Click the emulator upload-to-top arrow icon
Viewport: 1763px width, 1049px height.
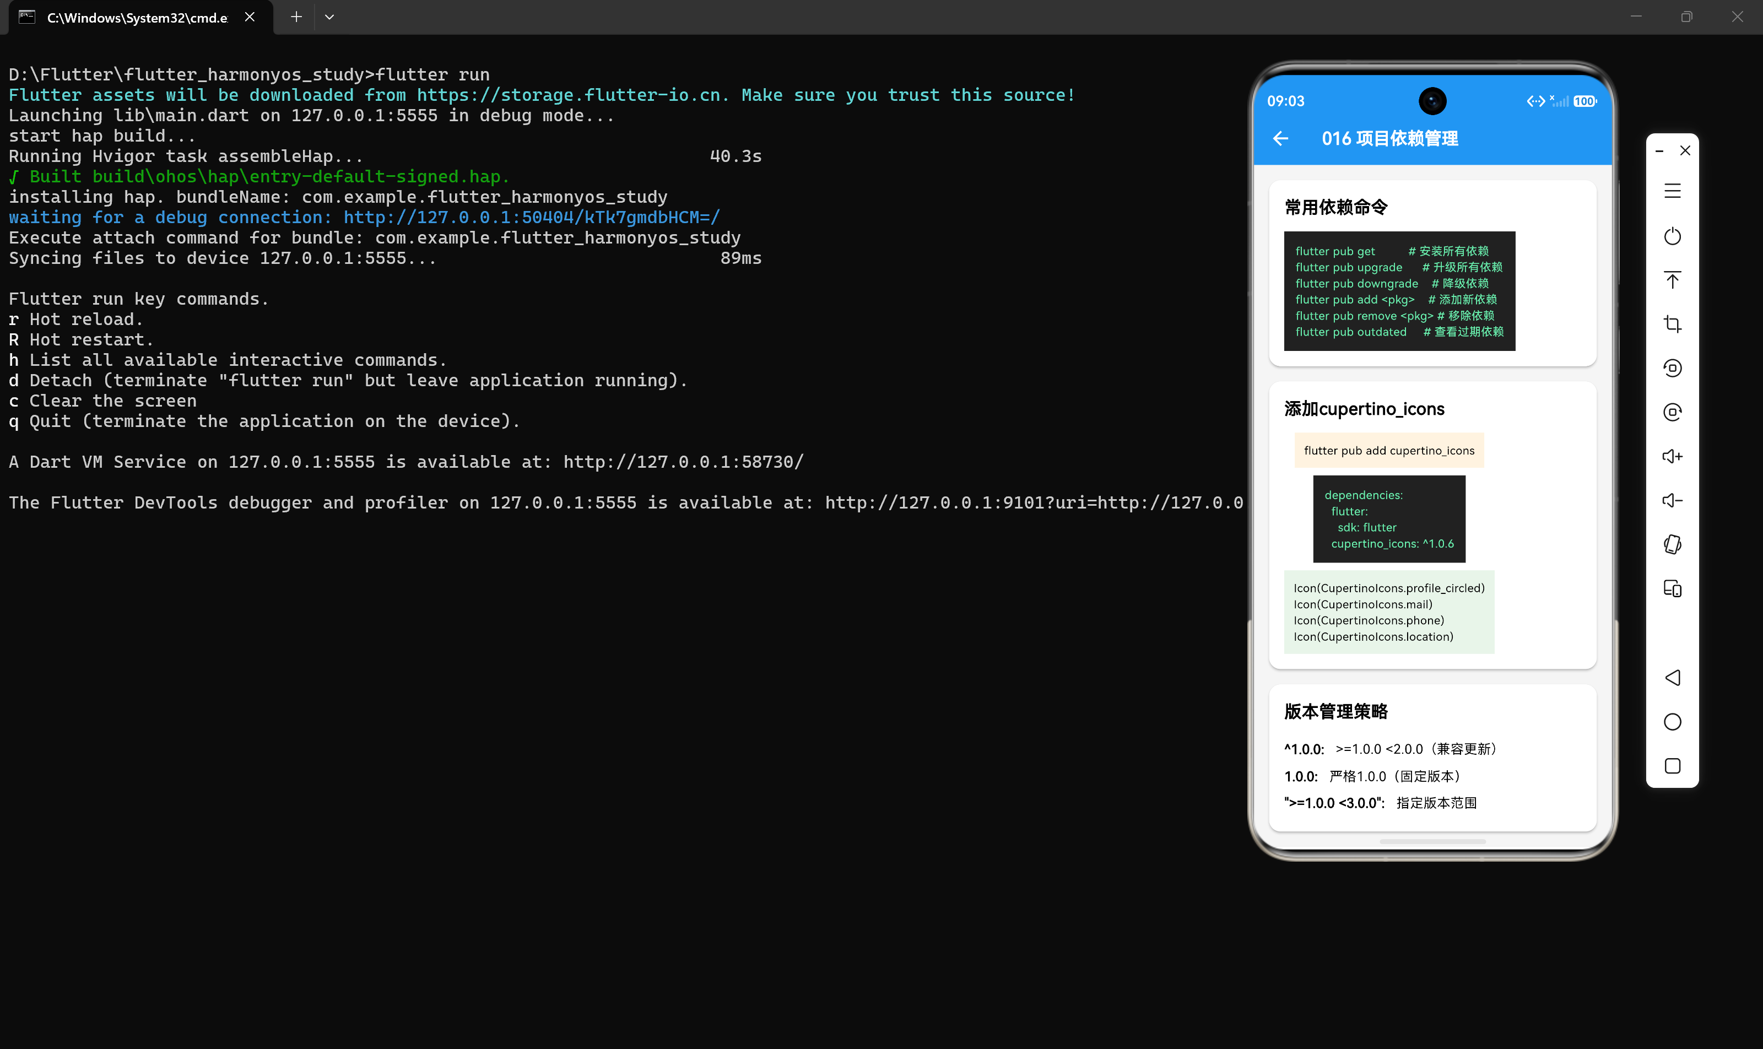1672,280
